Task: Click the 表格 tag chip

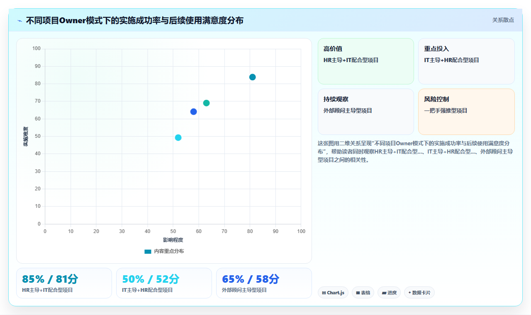Action: pyautogui.click(x=363, y=293)
